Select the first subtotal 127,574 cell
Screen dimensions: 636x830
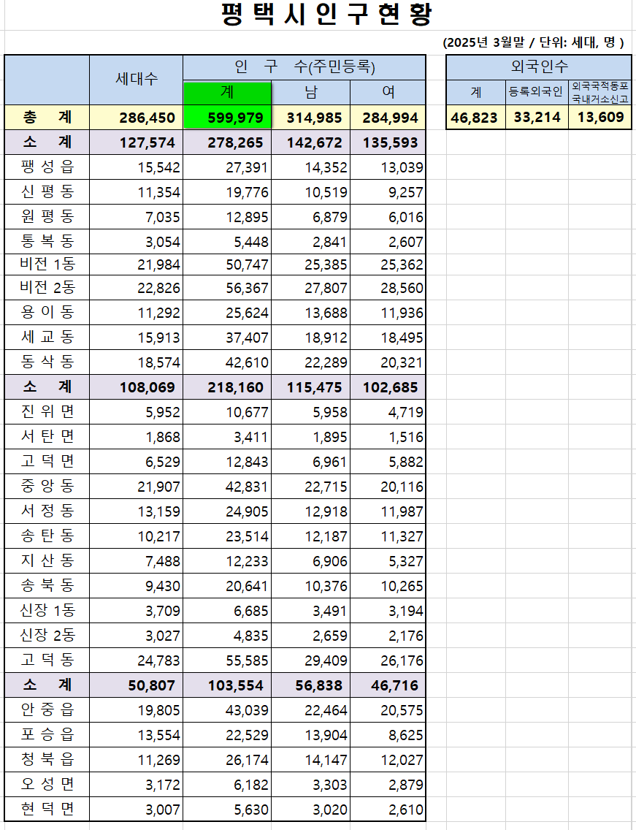(136, 142)
